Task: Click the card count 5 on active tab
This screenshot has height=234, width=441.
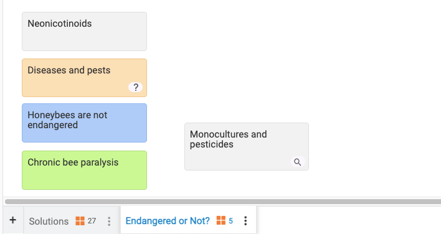Action: [230, 221]
